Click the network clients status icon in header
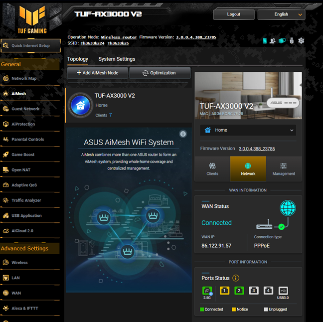 tap(282, 41)
